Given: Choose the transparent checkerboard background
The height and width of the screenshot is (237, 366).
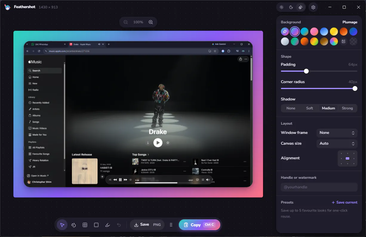Looking at the screenshot, I should coord(353,42).
